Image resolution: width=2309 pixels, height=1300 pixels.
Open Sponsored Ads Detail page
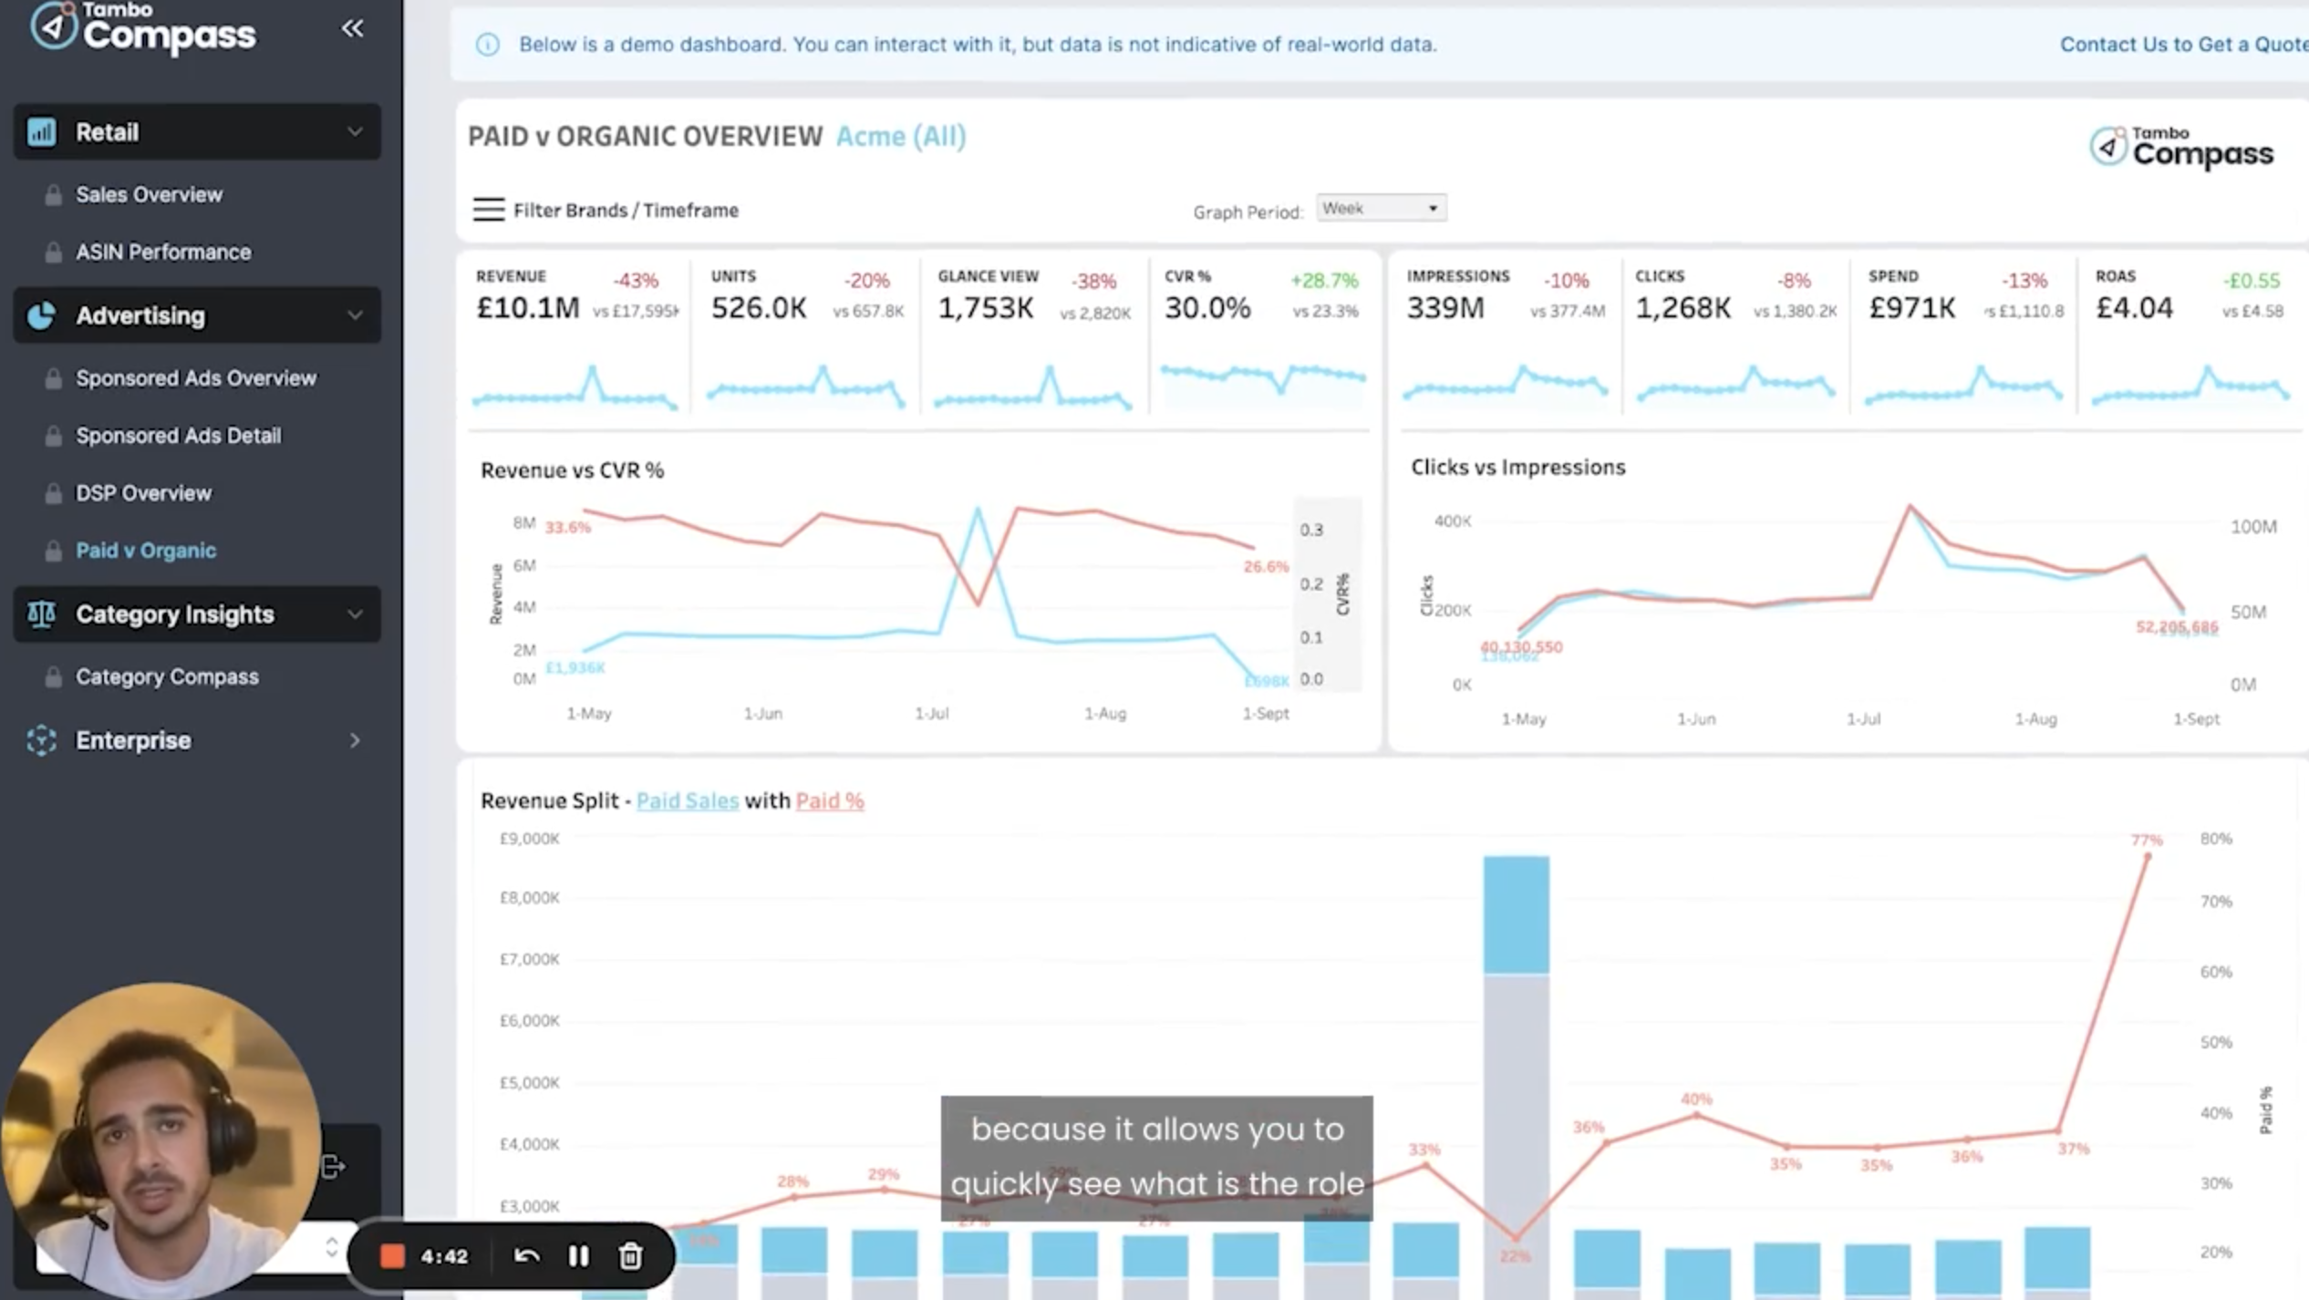point(179,436)
